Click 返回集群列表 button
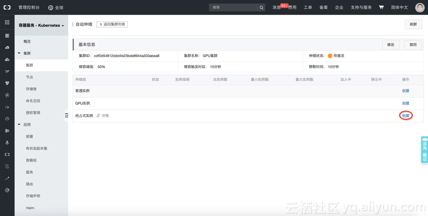 click(112, 24)
